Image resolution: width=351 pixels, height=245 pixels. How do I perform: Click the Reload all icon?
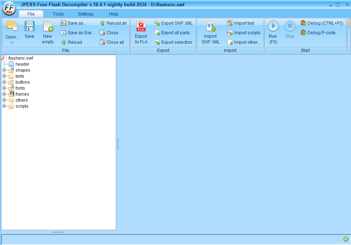(102, 23)
